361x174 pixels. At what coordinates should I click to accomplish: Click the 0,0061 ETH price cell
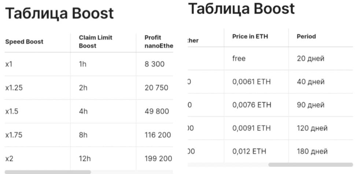(251, 82)
